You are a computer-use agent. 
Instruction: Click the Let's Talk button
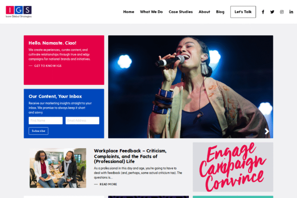243,12
